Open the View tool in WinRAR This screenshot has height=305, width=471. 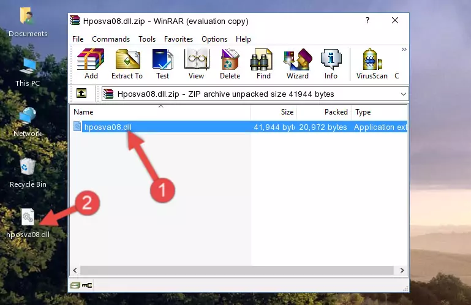(197, 64)
